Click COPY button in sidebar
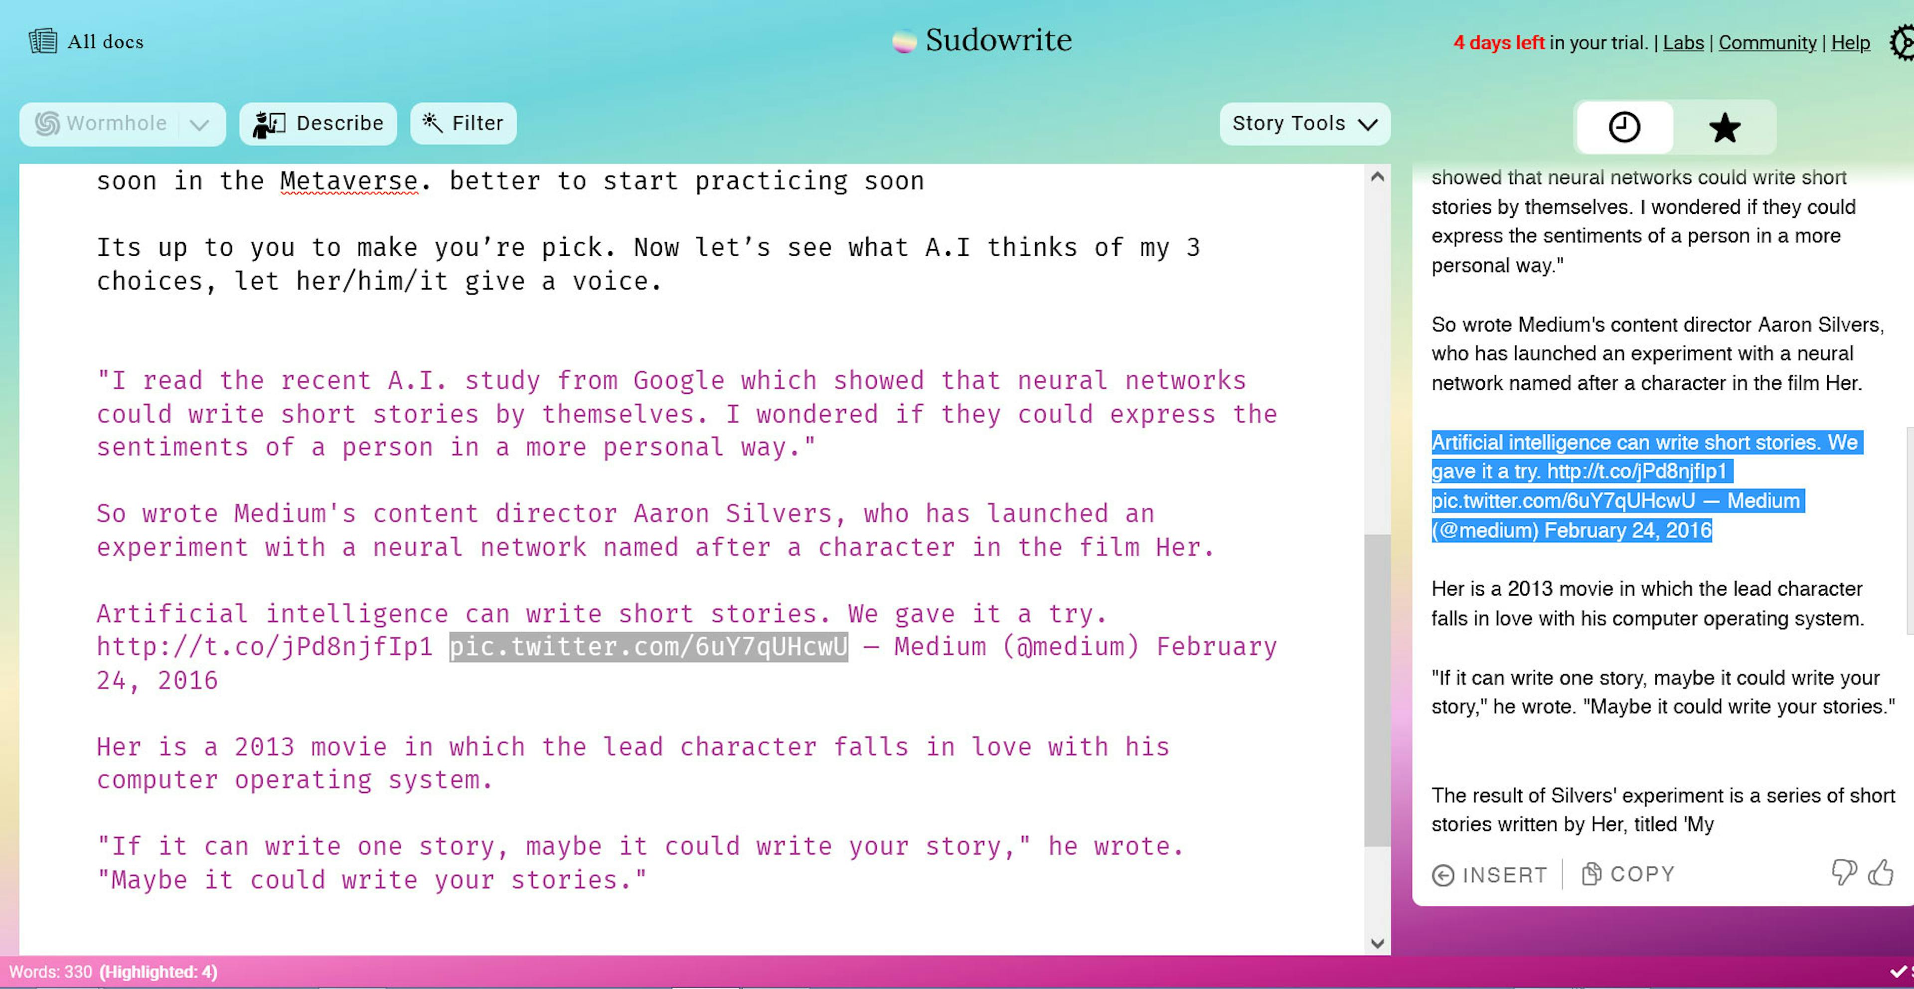1914x989 pixels. pos(1629,873)
